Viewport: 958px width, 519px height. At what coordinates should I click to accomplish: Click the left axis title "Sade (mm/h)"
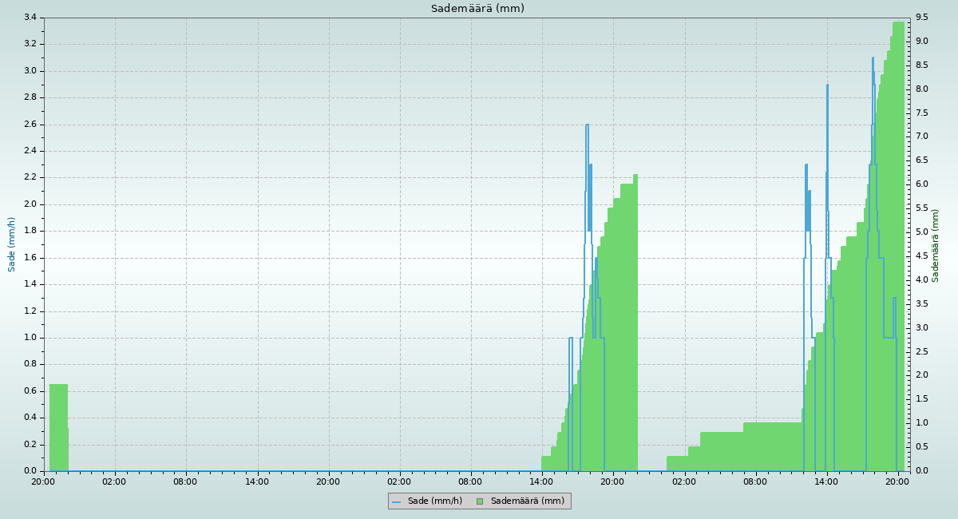point(12,244)
